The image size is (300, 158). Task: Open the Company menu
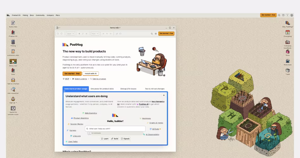[50, 15]
